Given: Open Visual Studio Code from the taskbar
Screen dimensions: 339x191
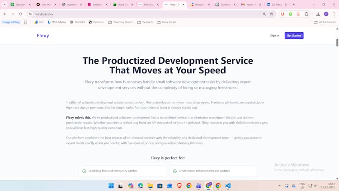Looking at the screenshot, I should [x=228, y=186].
